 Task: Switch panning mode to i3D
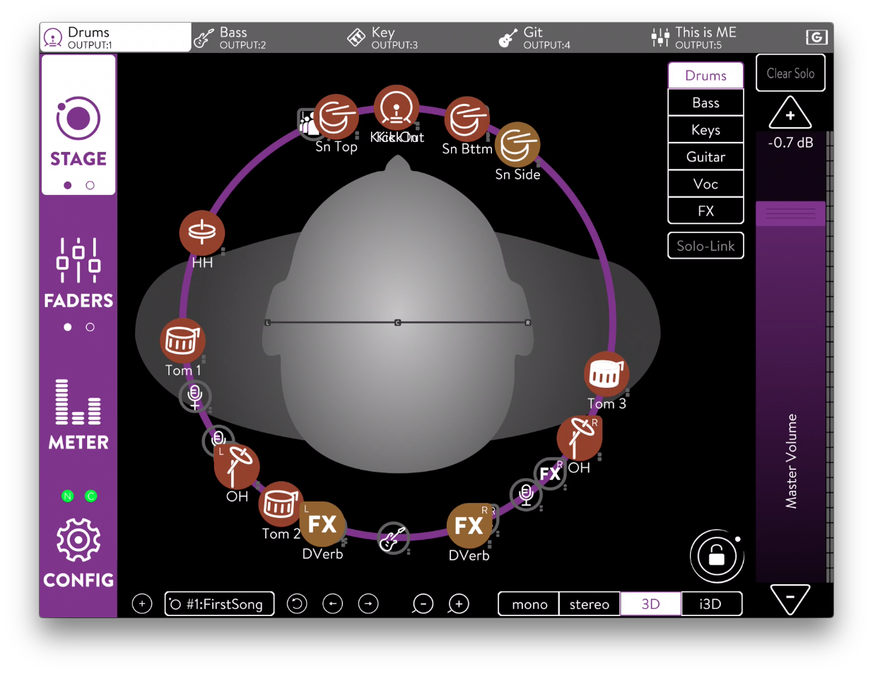[710, 604]
